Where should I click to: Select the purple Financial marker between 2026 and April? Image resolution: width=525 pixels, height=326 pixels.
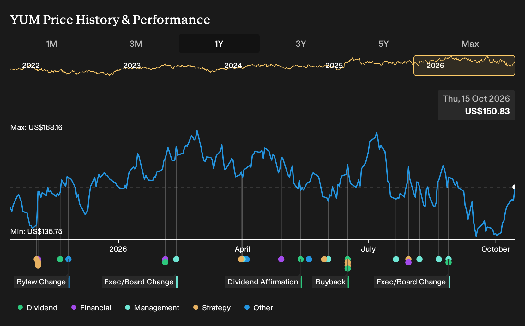165,259
